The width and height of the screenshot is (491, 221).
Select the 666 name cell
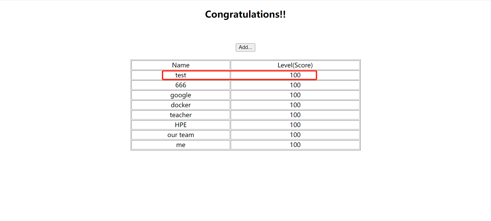(x=181, y=85)
